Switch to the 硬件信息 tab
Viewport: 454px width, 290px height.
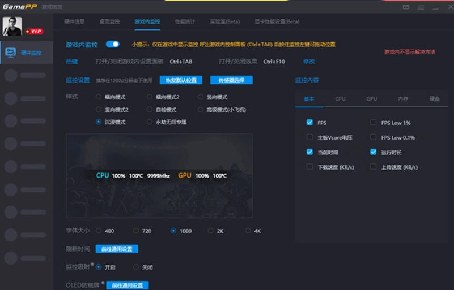(x=74, y=21)
